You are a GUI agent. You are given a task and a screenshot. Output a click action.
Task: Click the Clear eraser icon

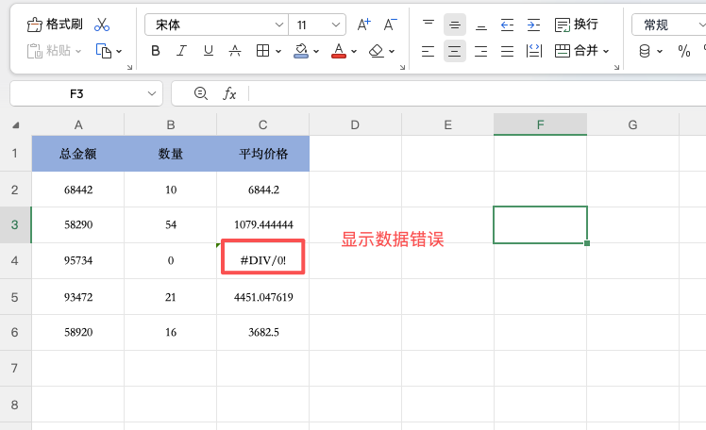click(x=376, y=51)
